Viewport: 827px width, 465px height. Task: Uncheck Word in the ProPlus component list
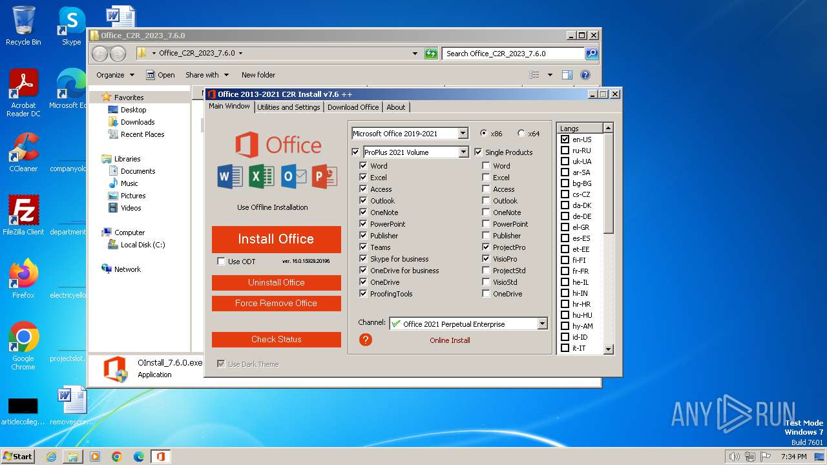pyautogui.click(x=363, y=165)
